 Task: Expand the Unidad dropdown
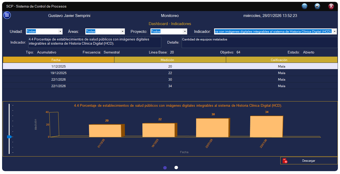pyautogui.click(x=60, y=32)
